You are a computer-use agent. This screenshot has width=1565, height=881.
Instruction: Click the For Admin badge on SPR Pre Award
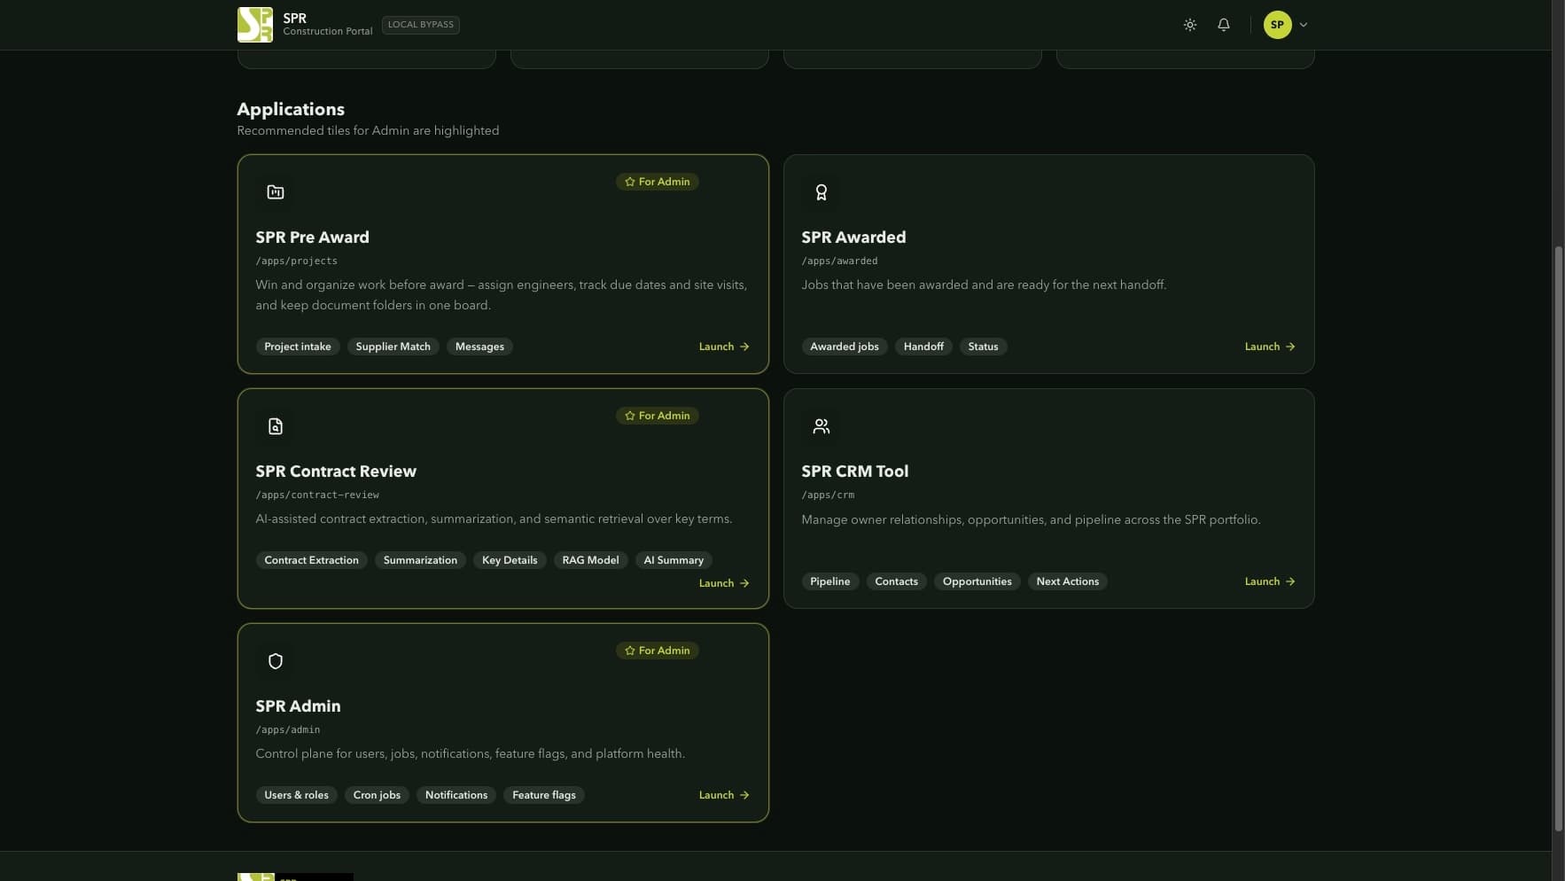pyautogui.click(x=658, y=182)
